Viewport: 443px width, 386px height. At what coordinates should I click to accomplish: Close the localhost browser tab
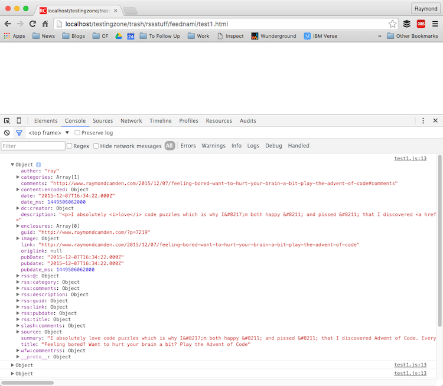[x=116, y=11]
